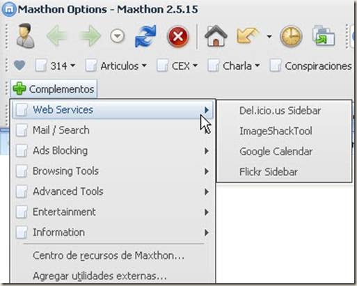Viewport: 357px width, 286px height.
Task: Click the yellow undo-close arrow icon
Action: 248,35
